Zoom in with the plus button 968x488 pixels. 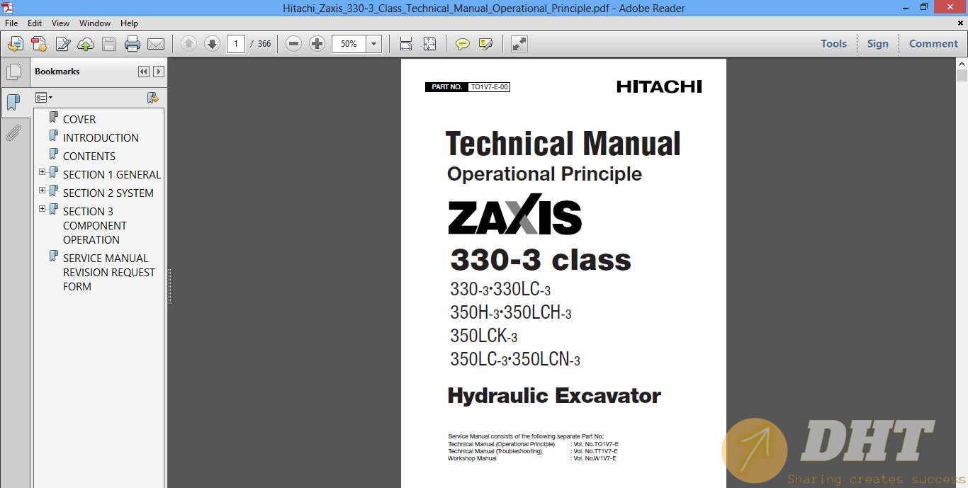click(317, 44)
